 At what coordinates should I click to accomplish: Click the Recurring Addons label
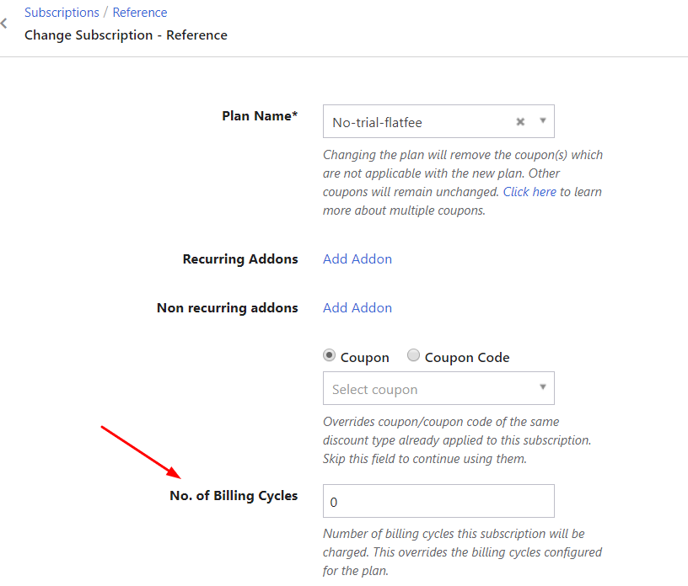[240, 259]
